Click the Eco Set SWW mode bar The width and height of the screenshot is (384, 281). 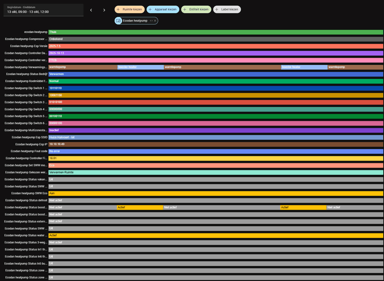coord(216,165)
